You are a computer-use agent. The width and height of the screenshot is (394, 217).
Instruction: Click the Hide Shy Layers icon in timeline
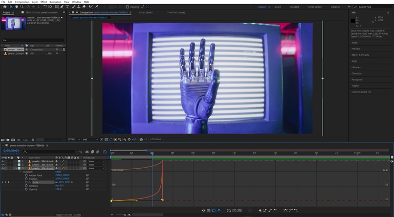click(87, 152)
